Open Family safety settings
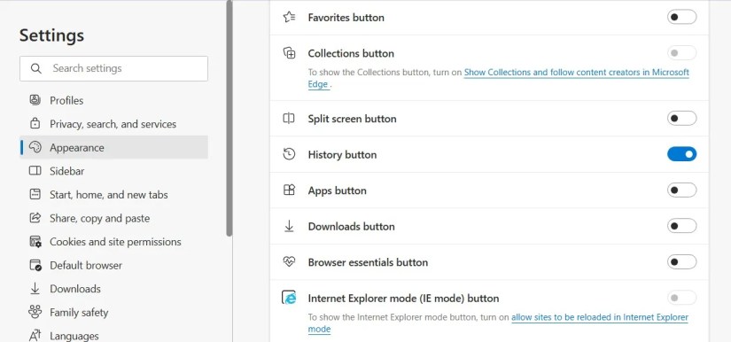 [113, 312]
